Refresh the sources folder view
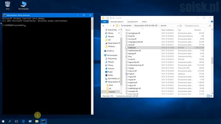Image resolution: width=221 pixels, height=124 pixels. [181, 26]
